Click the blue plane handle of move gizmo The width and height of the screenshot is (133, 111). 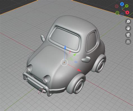pyautogui.click(x=76, y=62)
